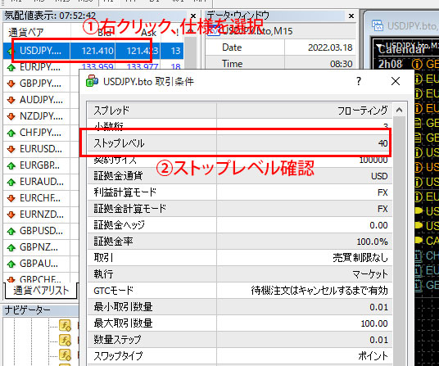Click the 証拠金計算モード row

[x=240, y=209]
